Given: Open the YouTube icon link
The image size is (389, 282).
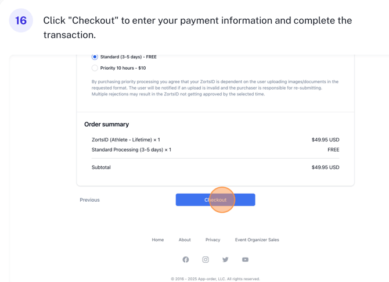Looking at the screenshot, I should [245, 259].
